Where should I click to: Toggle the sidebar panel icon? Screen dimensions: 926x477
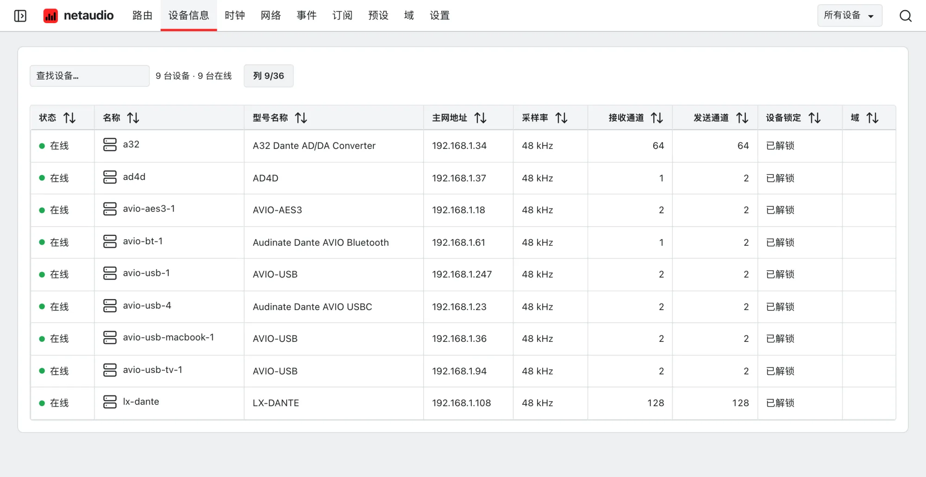(20, 16)
